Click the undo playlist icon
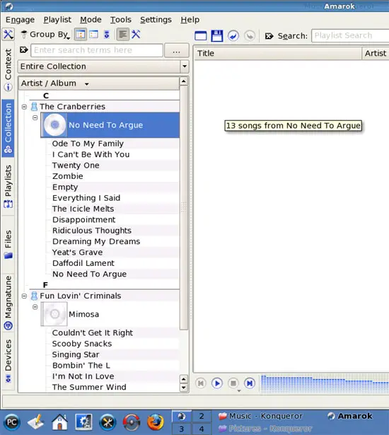Viewport: 389px width, 435px height. coord(233,36)
